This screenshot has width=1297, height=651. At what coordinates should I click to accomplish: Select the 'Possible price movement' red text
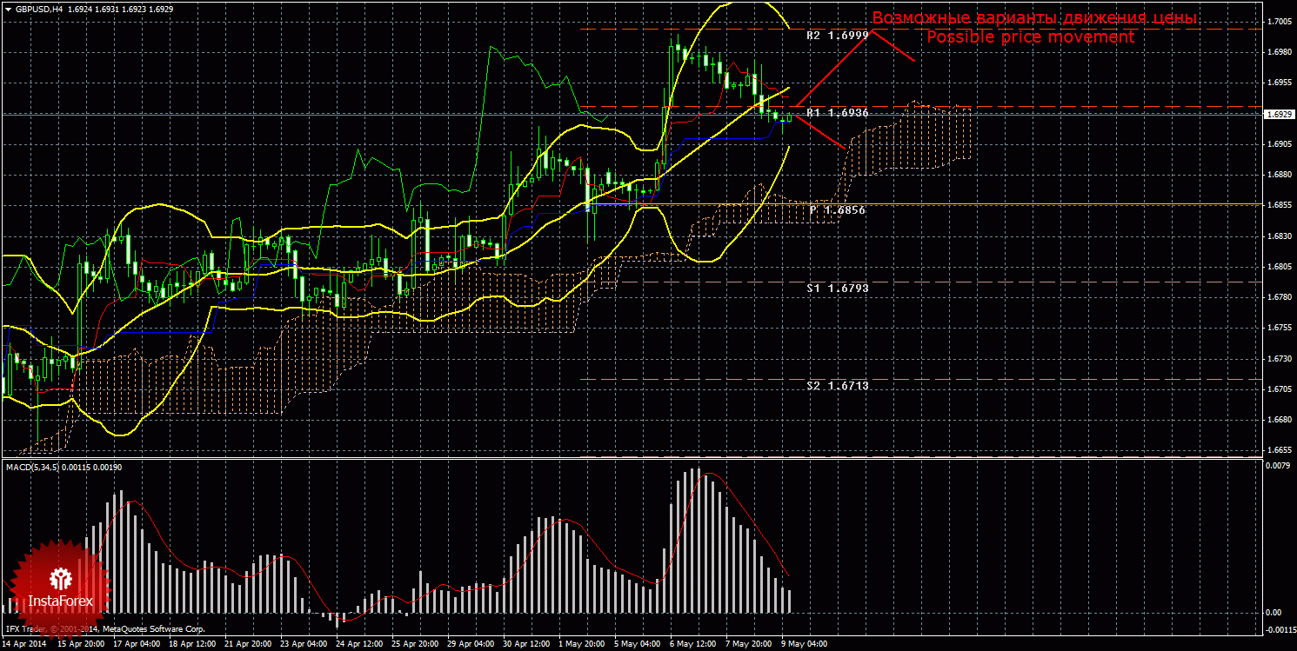[1030, 37]
